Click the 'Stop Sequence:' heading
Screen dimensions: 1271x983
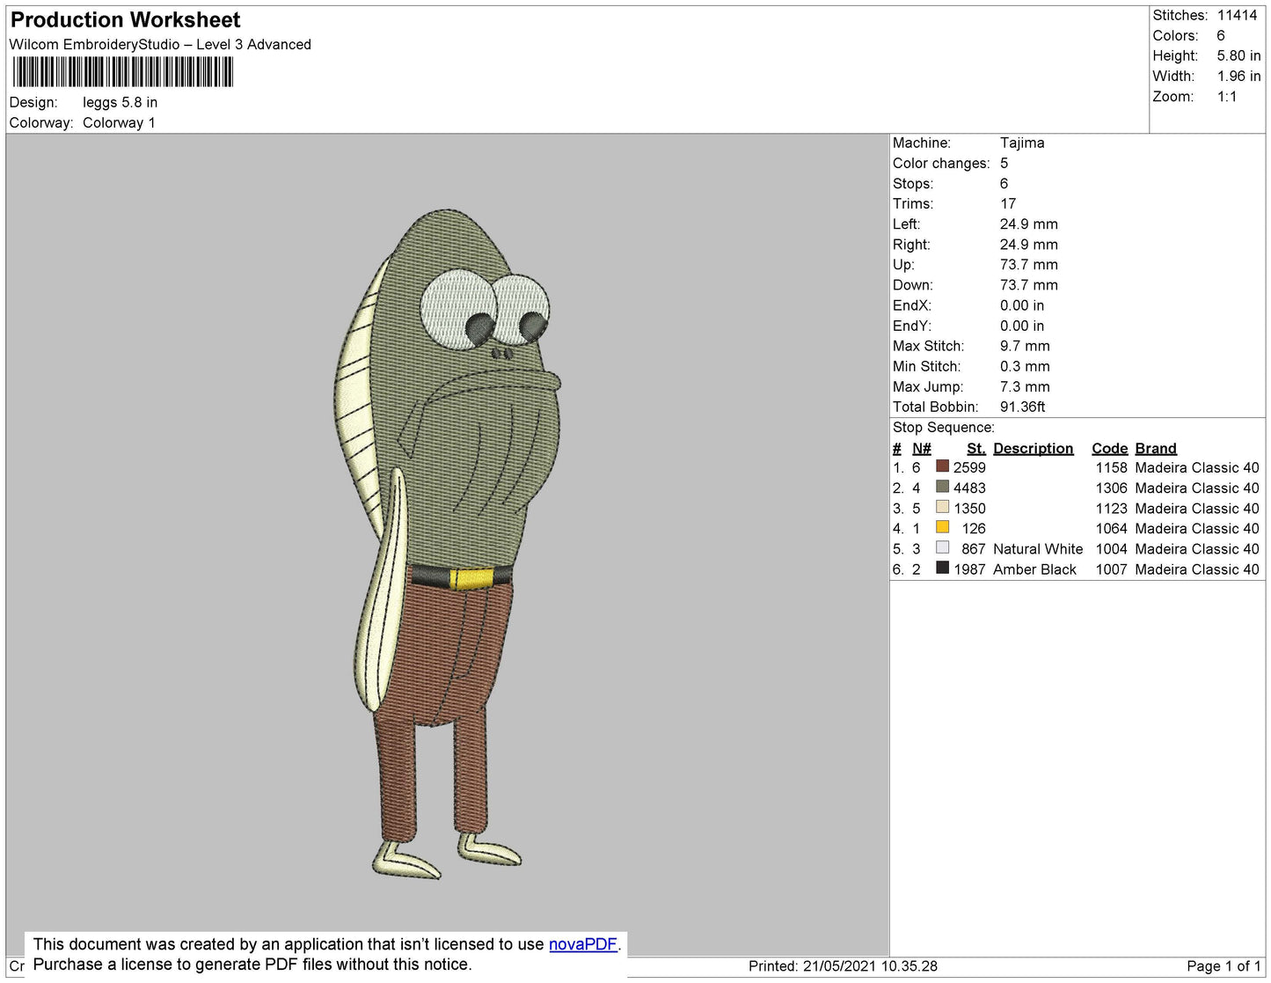(x=944, y=427)
